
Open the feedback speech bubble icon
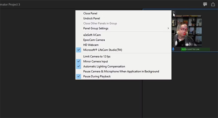coord(205,4)
